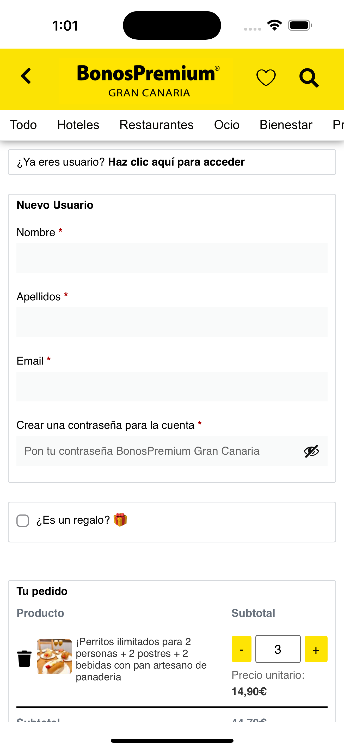
Task: Focus the Apellidos input field
Action: 172,322
